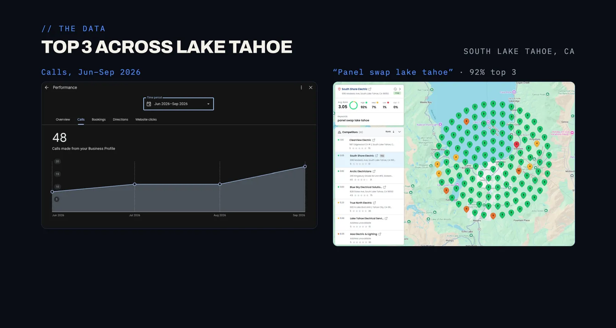
Task: Click the orange map pin numbered 8
Action: pos(466,122)
